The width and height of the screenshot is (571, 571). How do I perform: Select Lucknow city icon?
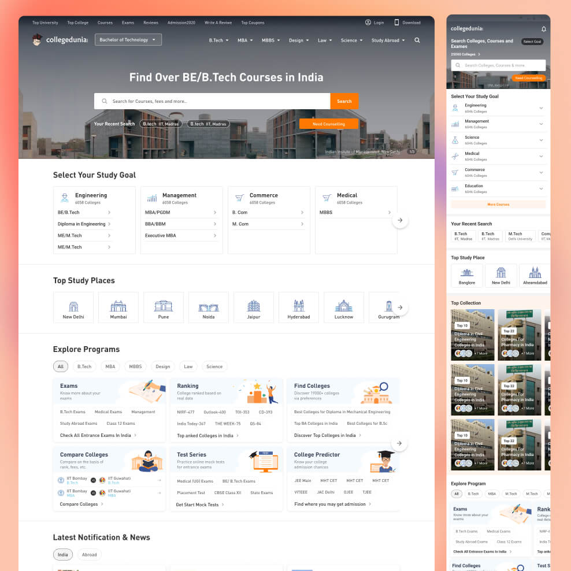(344, 307)
